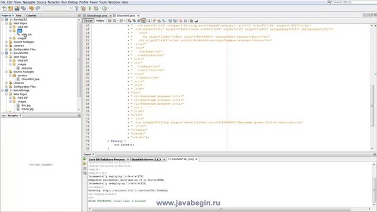Toggle bookmark on current line

pyautogui.click(x=164, y=21)
